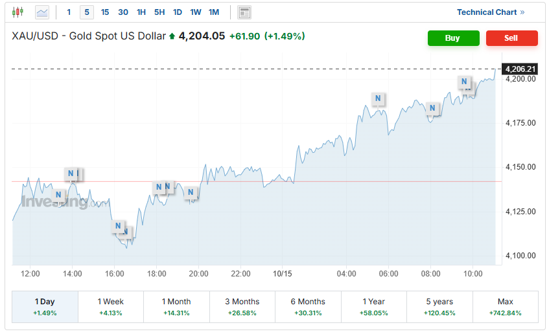Click the 4,206.21 current price label
This screenshot has width=549, height=336.
click(520, 69)
